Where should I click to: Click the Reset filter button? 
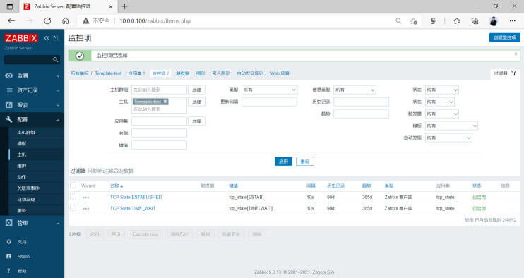(305, 162)
